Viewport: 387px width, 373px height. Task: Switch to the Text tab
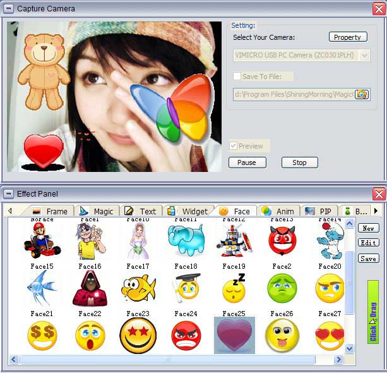pyautogui.click(x=141, y=211)
